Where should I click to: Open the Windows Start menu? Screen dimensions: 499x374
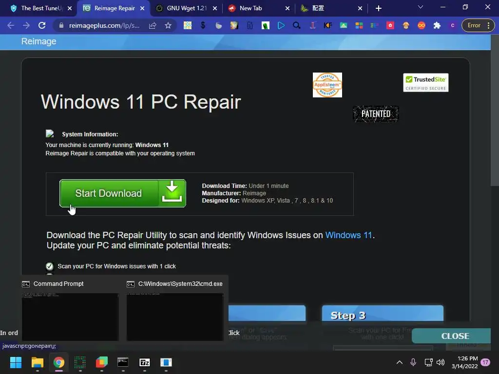click(16, 362)
